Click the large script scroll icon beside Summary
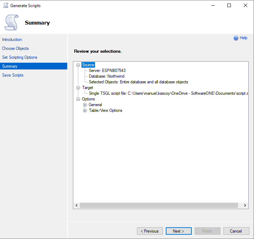This screenshot has width=254, height=239. coord(11,22)
